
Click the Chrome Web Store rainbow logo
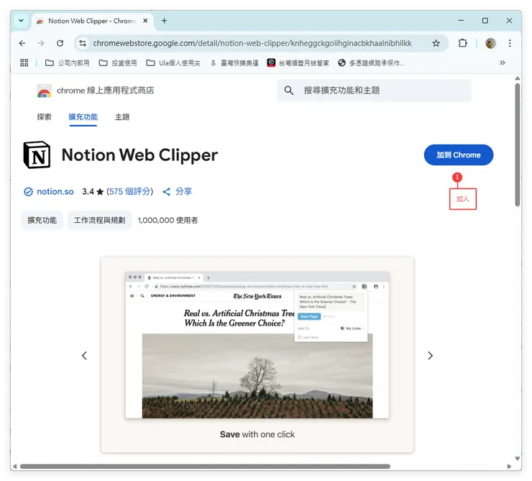click(44, 91)
